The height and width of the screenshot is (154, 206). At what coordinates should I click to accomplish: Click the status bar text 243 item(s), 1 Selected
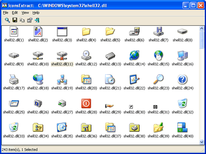point(20,150)
